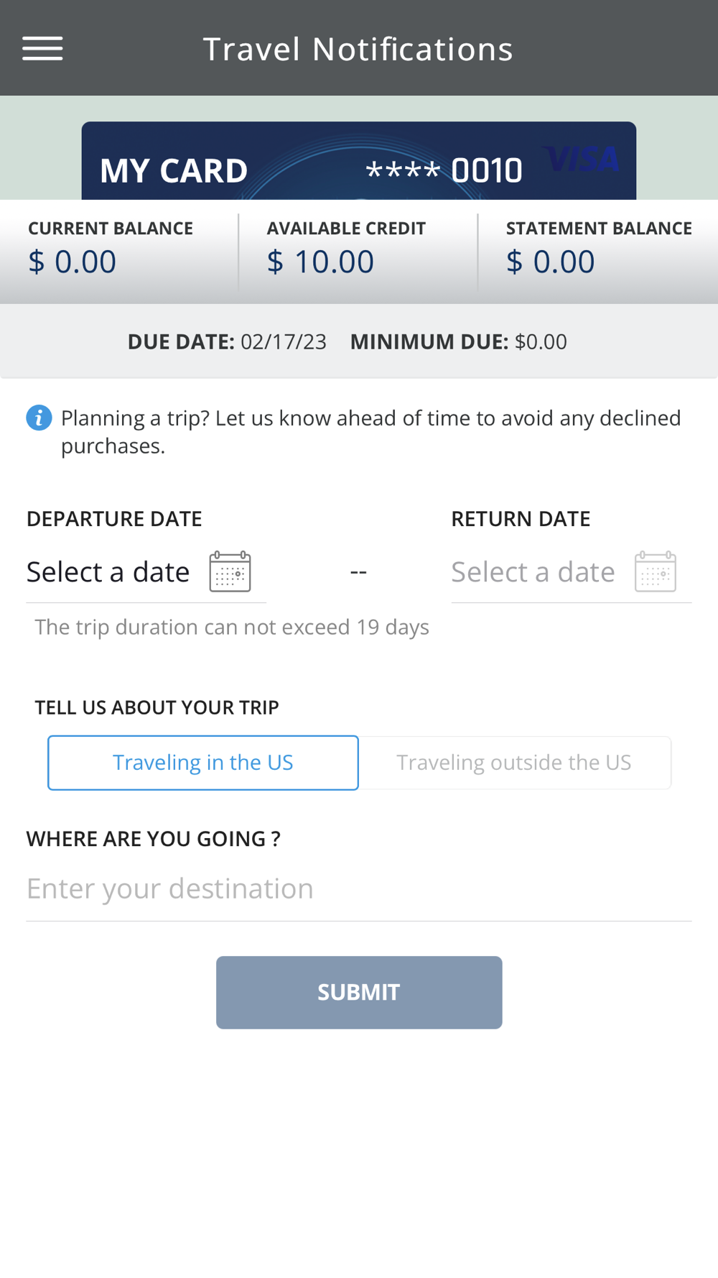Submit the travel notification
The image size is (718, 1278).
coord(359,992)
